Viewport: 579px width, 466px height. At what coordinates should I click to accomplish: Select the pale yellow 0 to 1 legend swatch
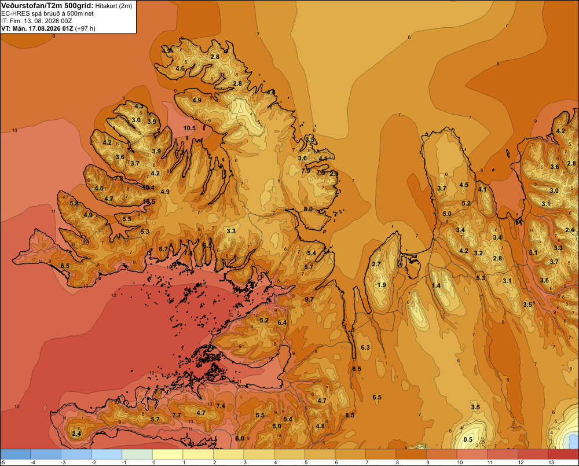click(x=168, y=454)
